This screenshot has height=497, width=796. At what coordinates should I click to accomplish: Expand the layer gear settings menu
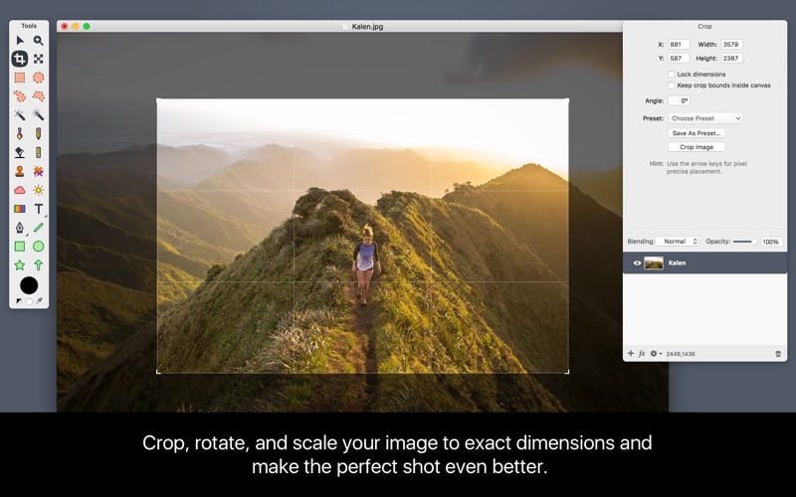[656, 354]
